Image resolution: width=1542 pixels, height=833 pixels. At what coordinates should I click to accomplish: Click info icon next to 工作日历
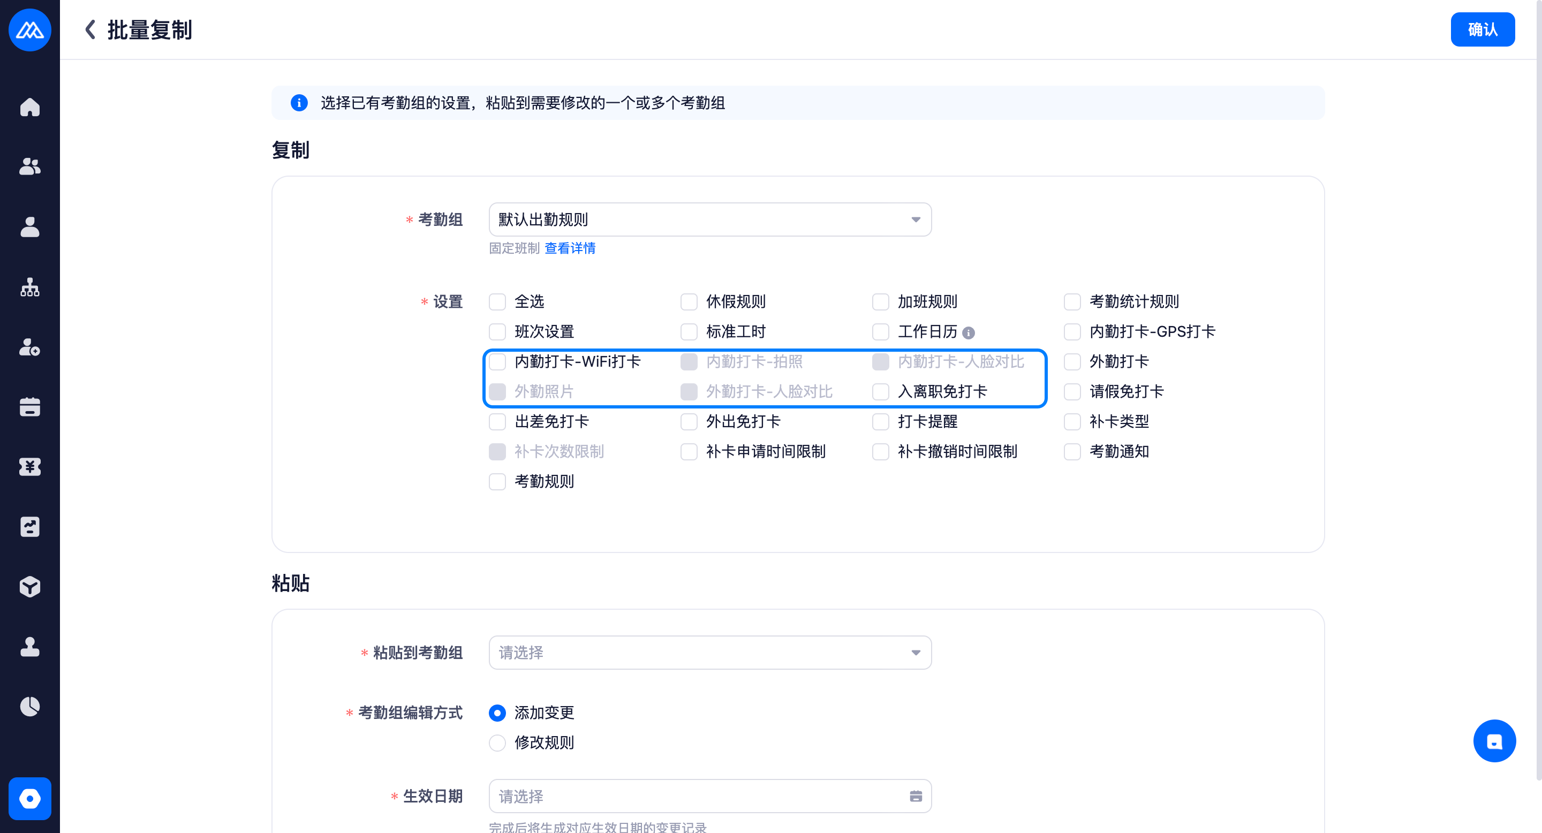tap(969, 333)
